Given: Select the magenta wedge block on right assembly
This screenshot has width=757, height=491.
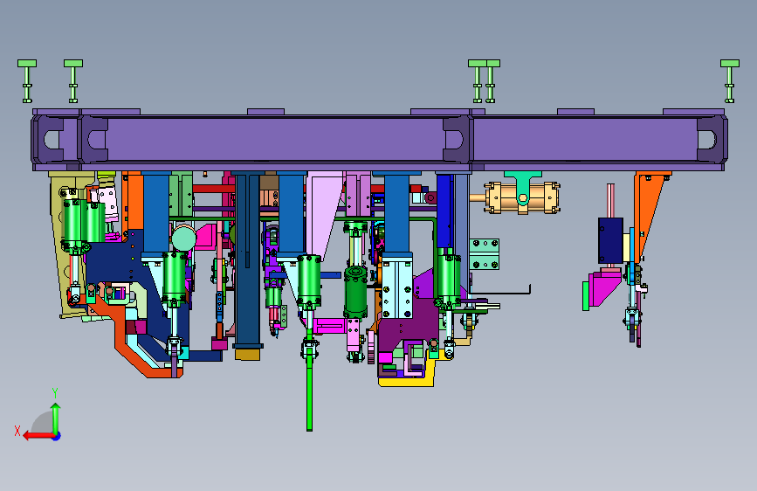Looking at the screenshot, I should 603,289.
